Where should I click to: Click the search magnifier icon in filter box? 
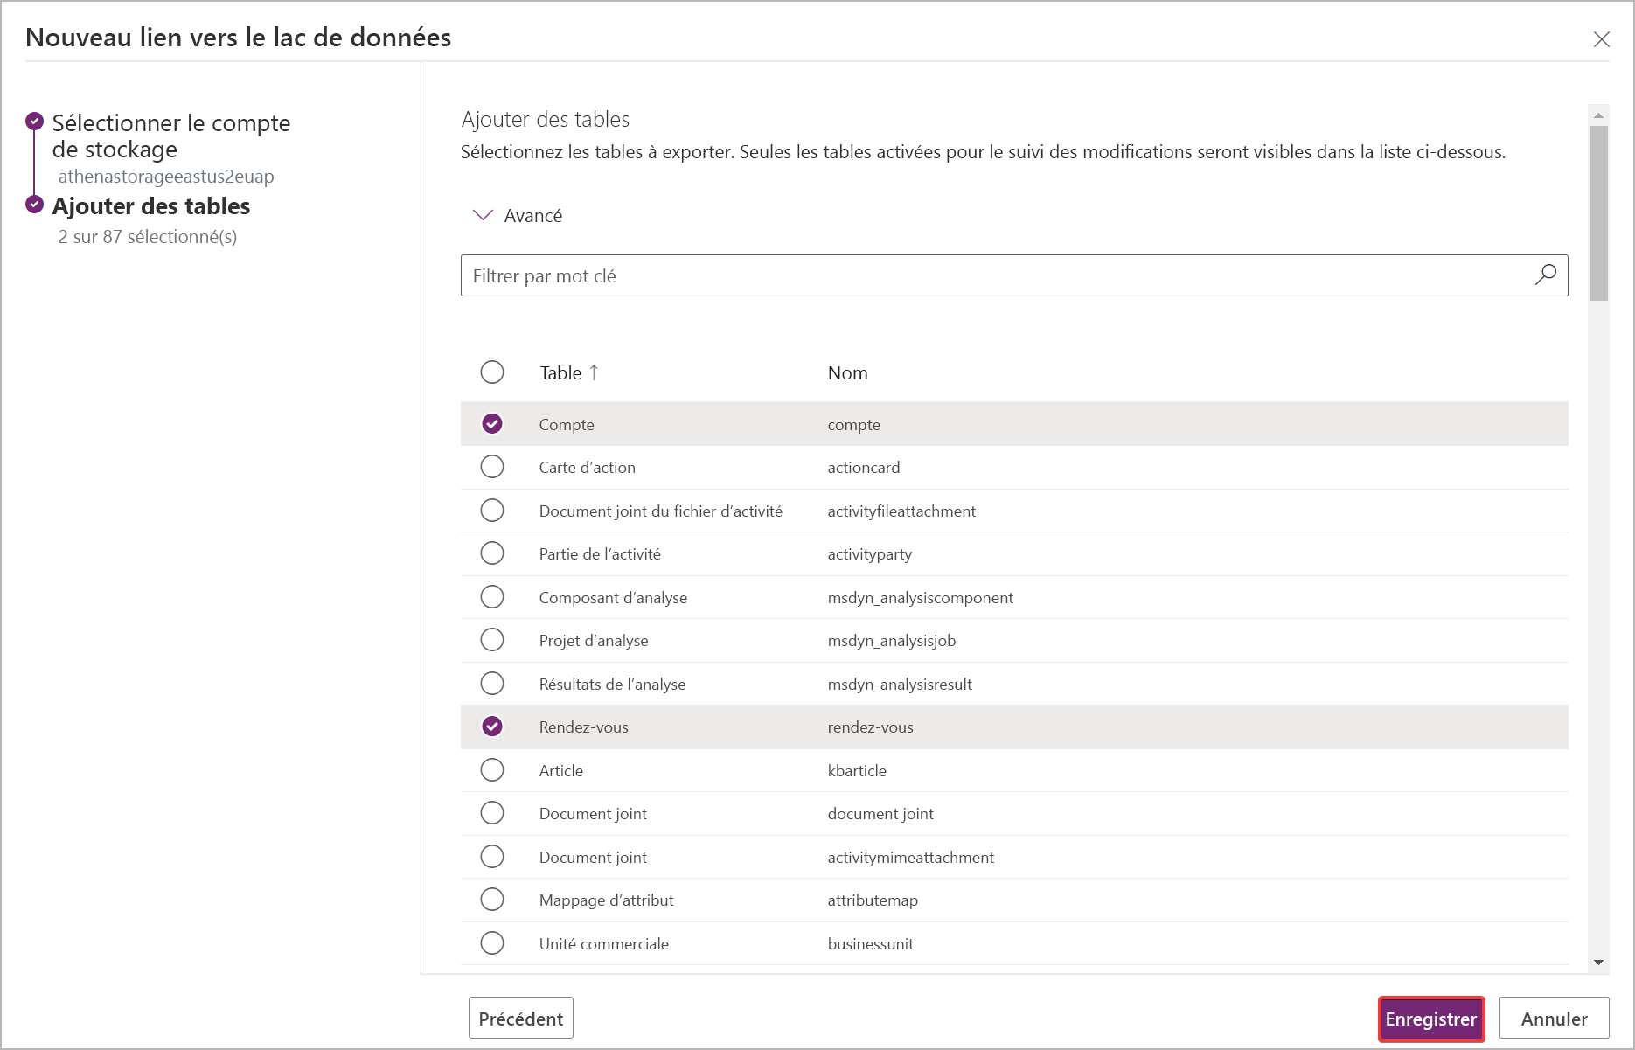[x=1545, y=275]
